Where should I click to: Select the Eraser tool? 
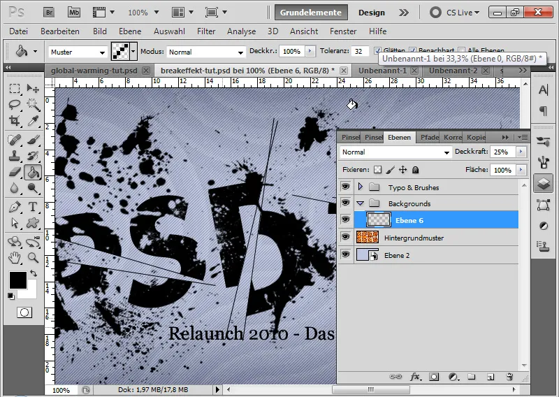coord(14,172)
